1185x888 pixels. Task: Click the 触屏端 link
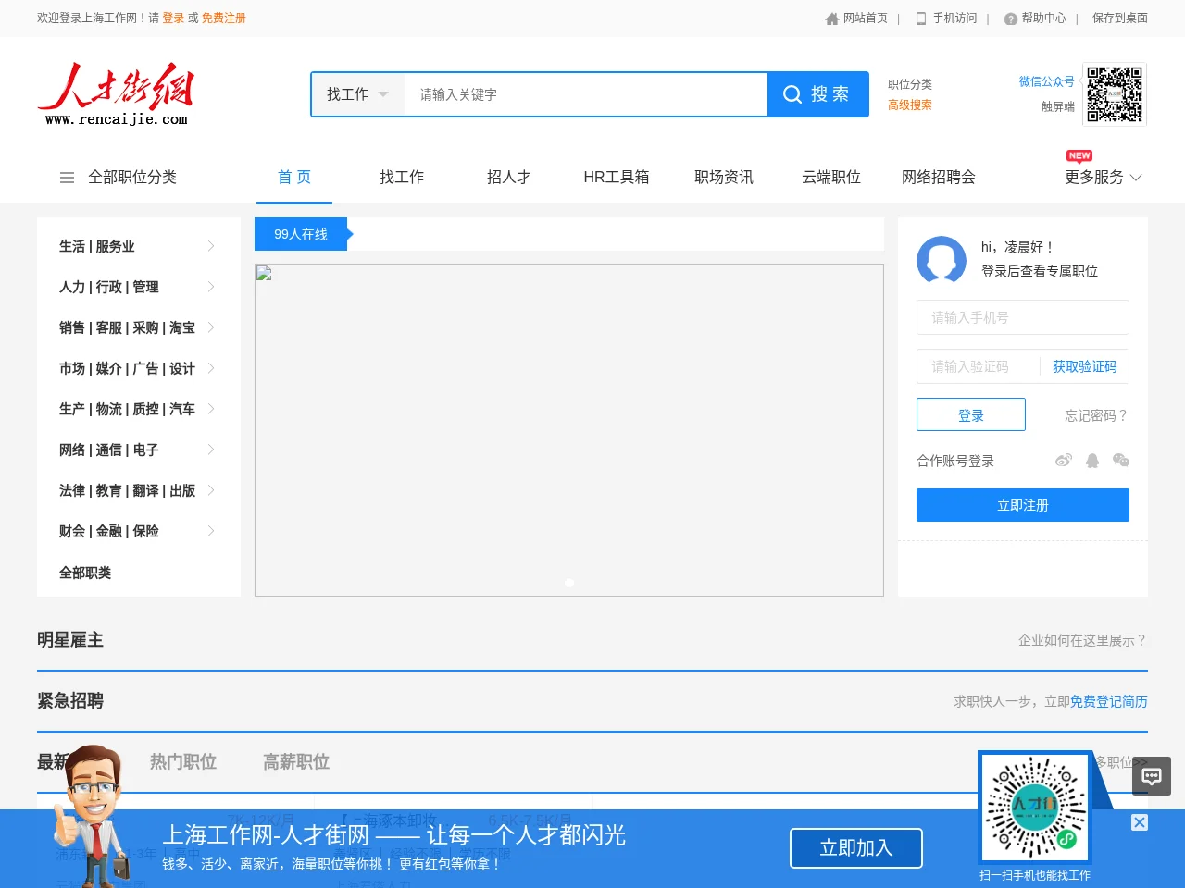tap(1058, 106)
